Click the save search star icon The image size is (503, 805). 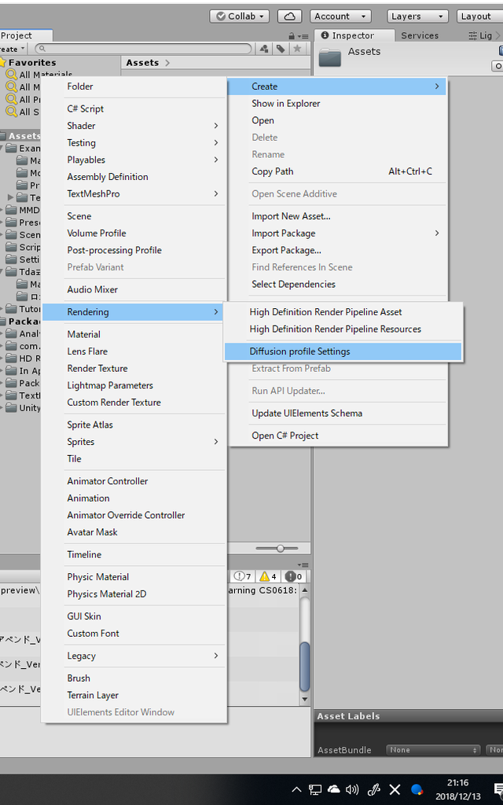296,49
